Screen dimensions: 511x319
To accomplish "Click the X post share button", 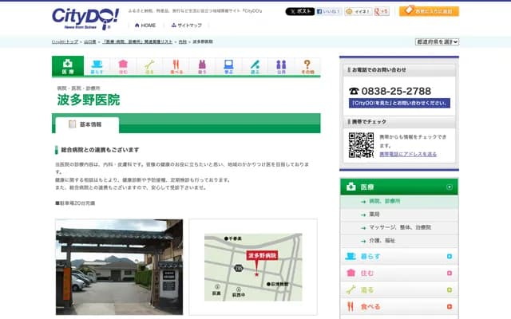I will coord(299,12).
